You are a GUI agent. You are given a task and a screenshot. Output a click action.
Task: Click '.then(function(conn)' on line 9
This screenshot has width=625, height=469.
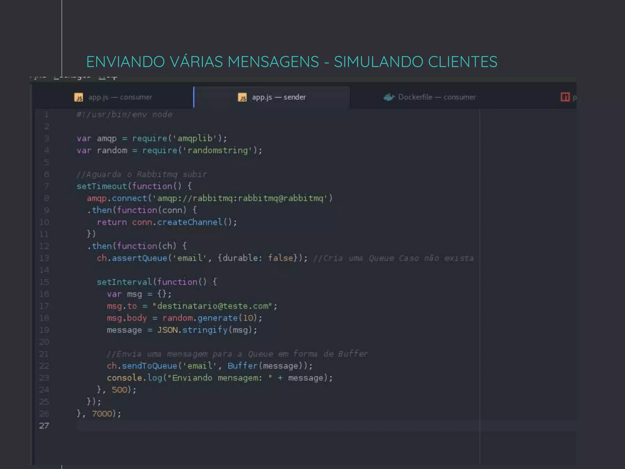click(x=137, y=210)
